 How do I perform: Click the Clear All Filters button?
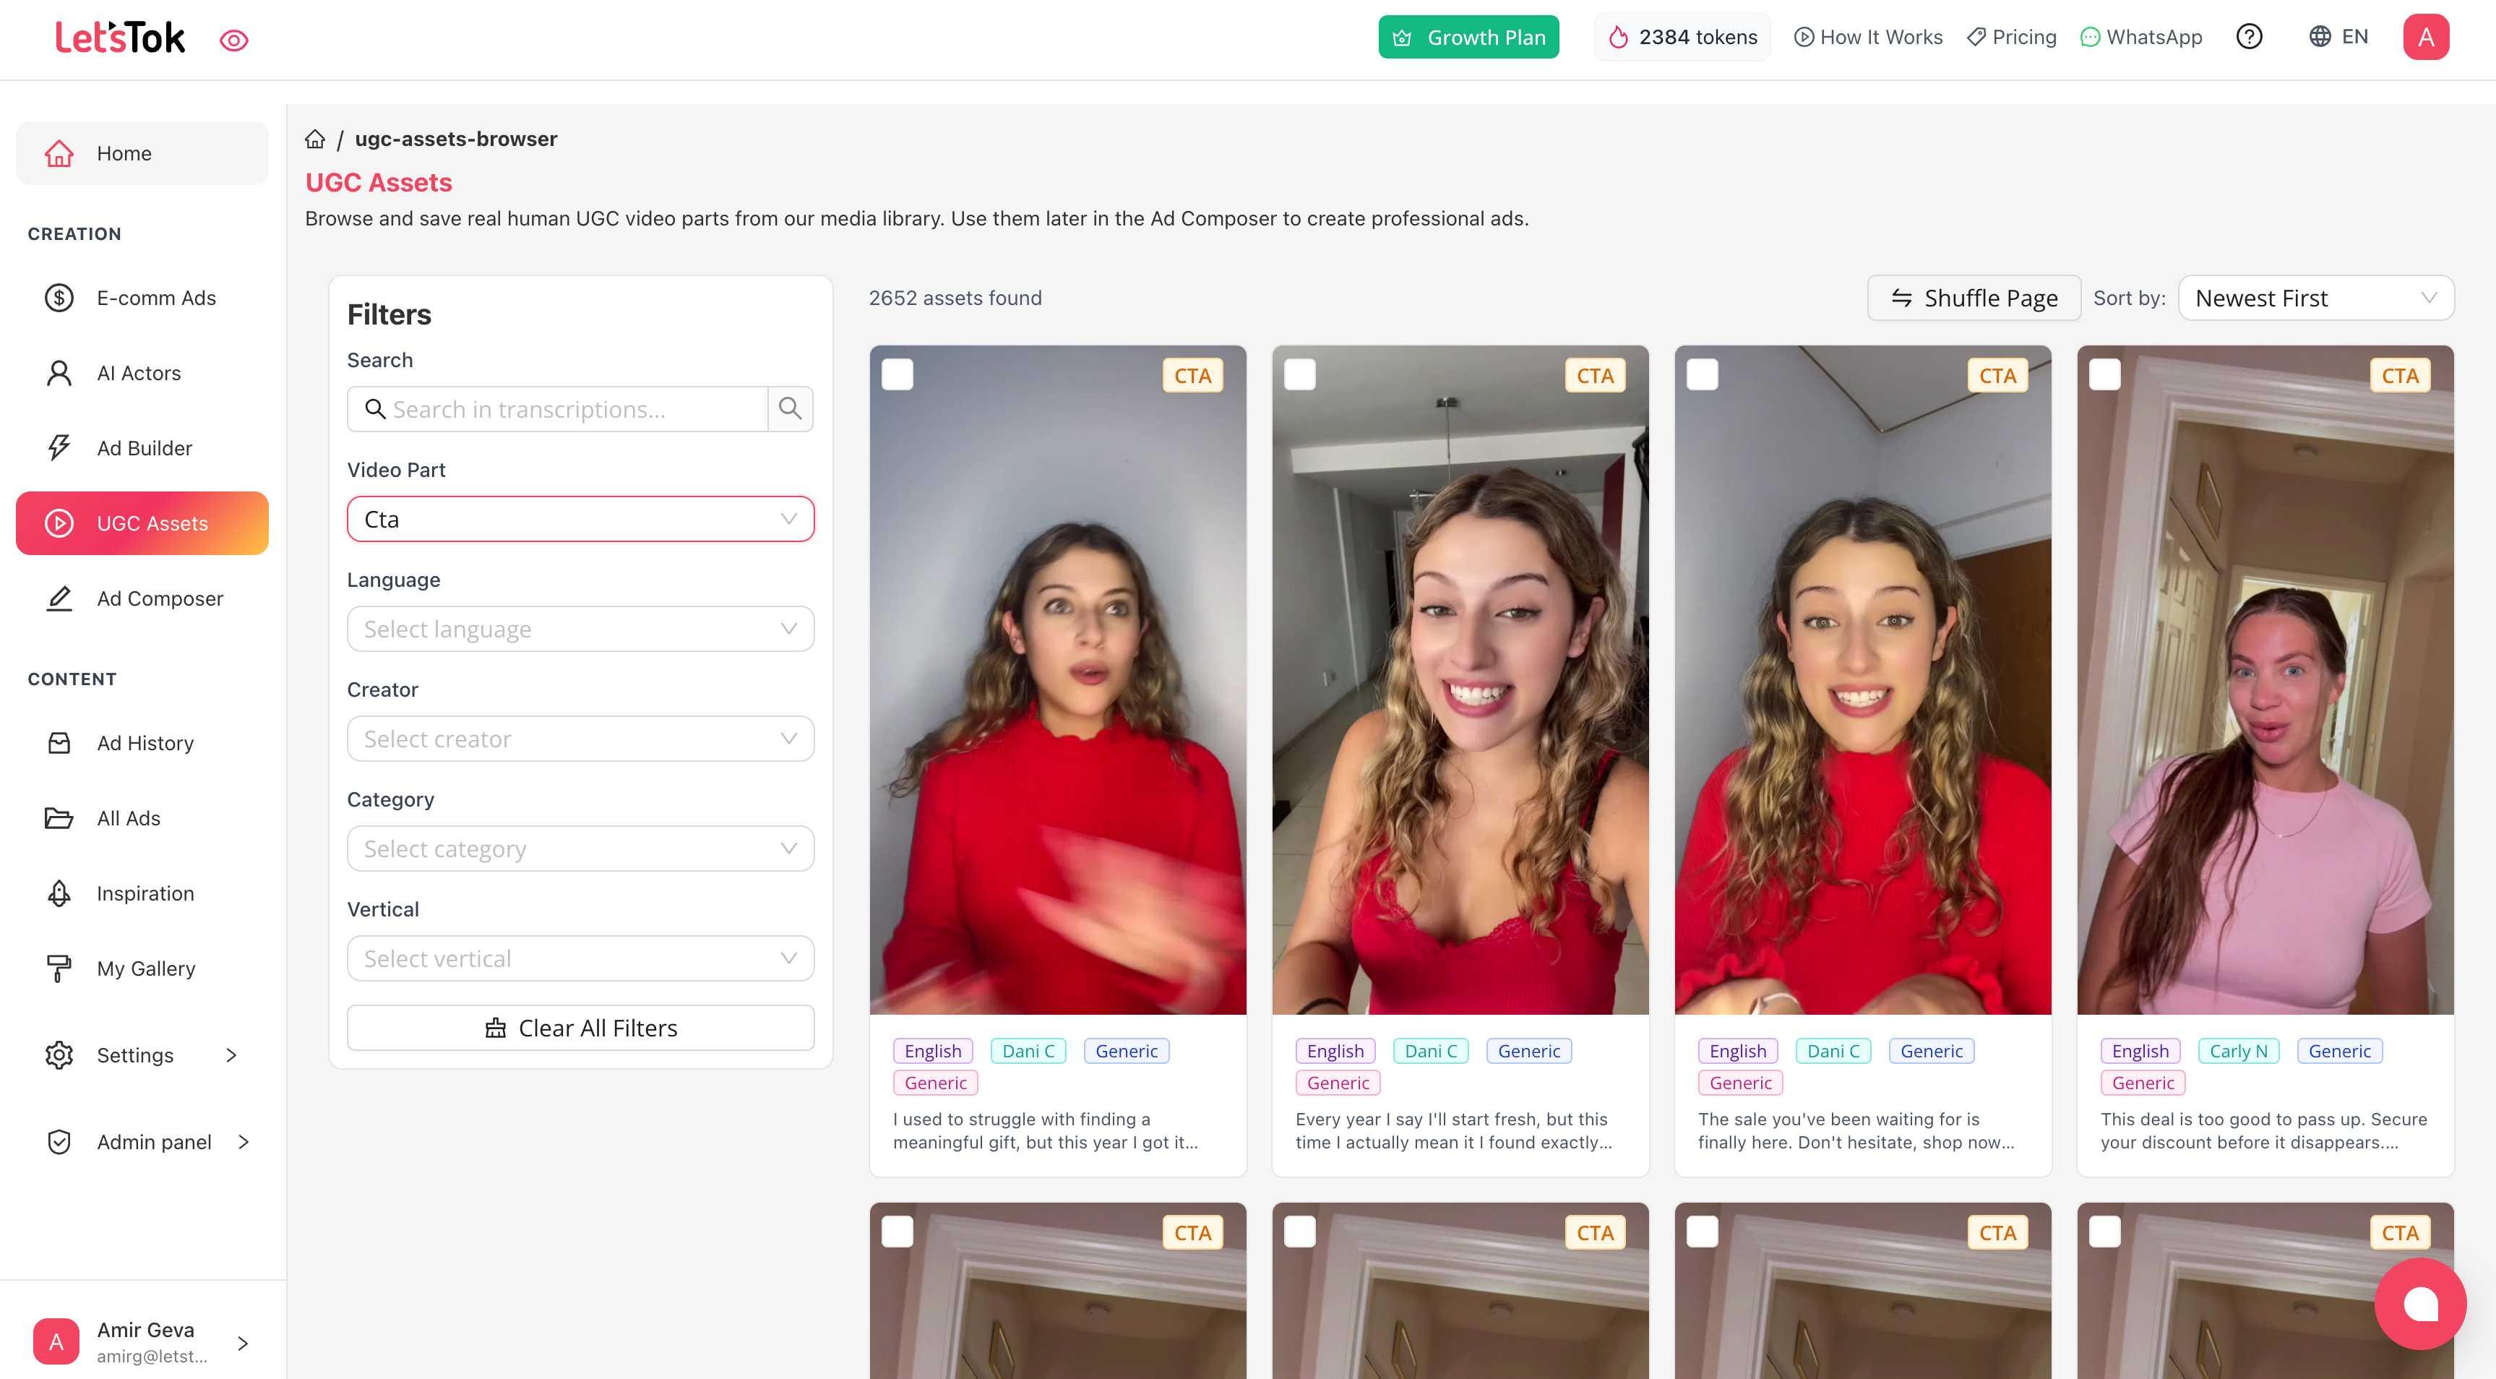pyautogui.click(x=580, y=1027)
